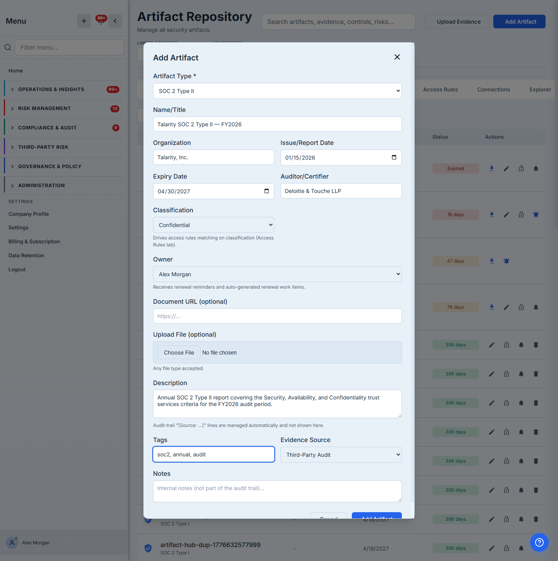Click reminder bell in the 76 days row
The height and width of the screenshot is (561, 558).
[536, 307]
